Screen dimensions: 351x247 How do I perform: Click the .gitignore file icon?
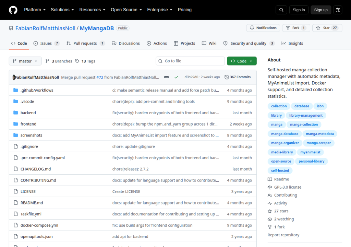click(x=16, y=146)
